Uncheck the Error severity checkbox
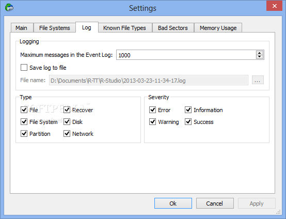Screen dimensions: 286x219 click(x=152, y=109)
